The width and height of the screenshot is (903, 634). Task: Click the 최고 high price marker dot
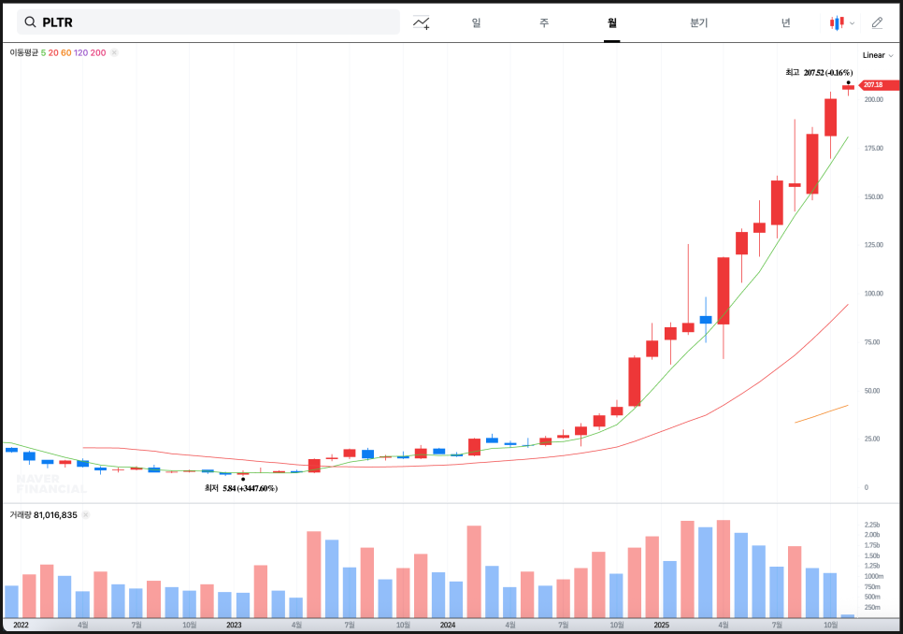(x=848, y=83)
